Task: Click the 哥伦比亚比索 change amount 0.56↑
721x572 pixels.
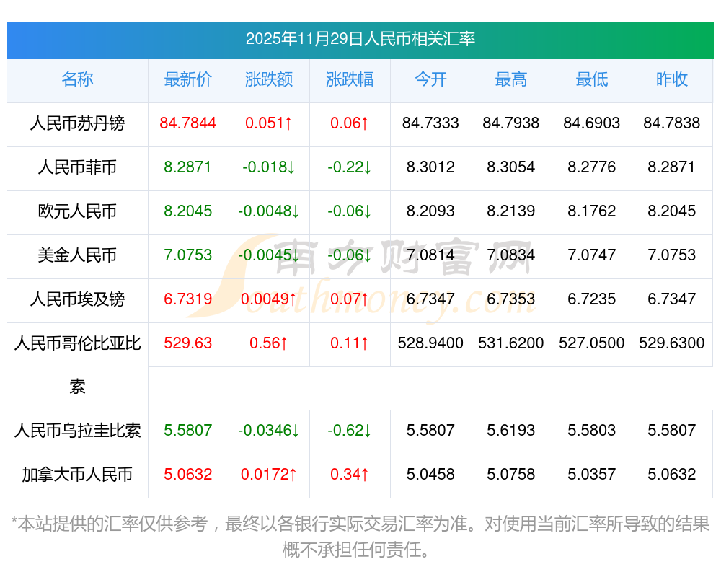Action: (x=268, y=343)
